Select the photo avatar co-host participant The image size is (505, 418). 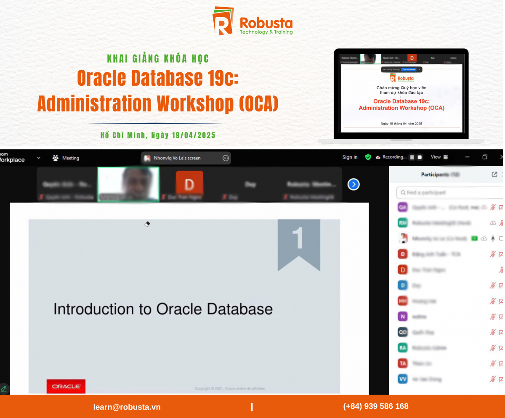click(x=403, y=238)
